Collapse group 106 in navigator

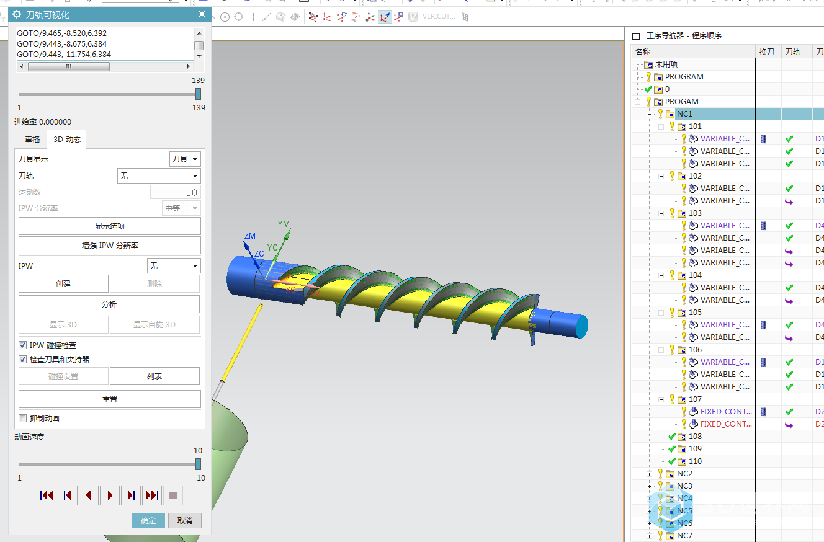click(x=661, y=350)
